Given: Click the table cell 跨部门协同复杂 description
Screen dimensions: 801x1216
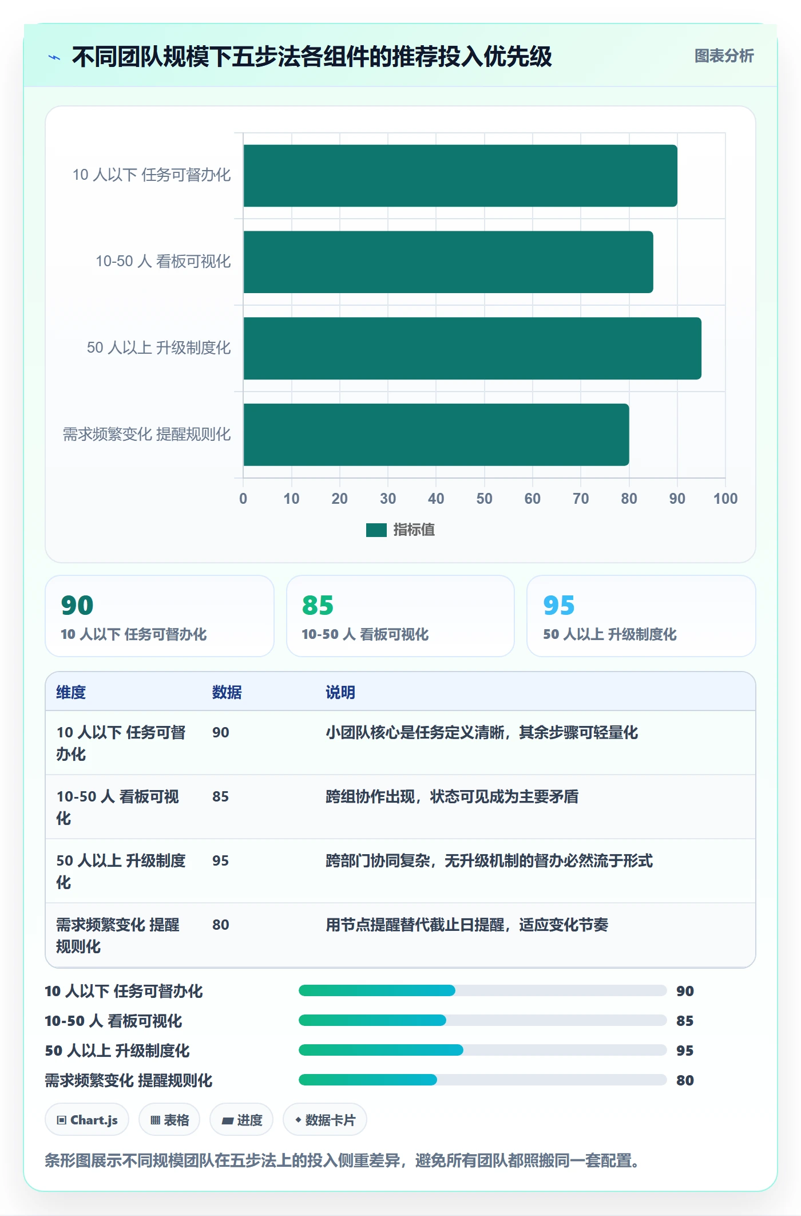Looking at the screenshot, I should [x=489, y=860].
